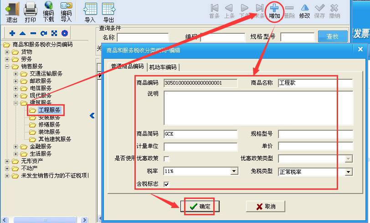This screenshot has width=370, height=223.
Task: Close the 编辑 dialog with X
Action: click(x=360, y=49)
